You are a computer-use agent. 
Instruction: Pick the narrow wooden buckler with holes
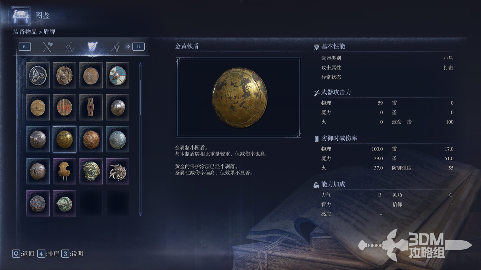click(x=91, y=107)
